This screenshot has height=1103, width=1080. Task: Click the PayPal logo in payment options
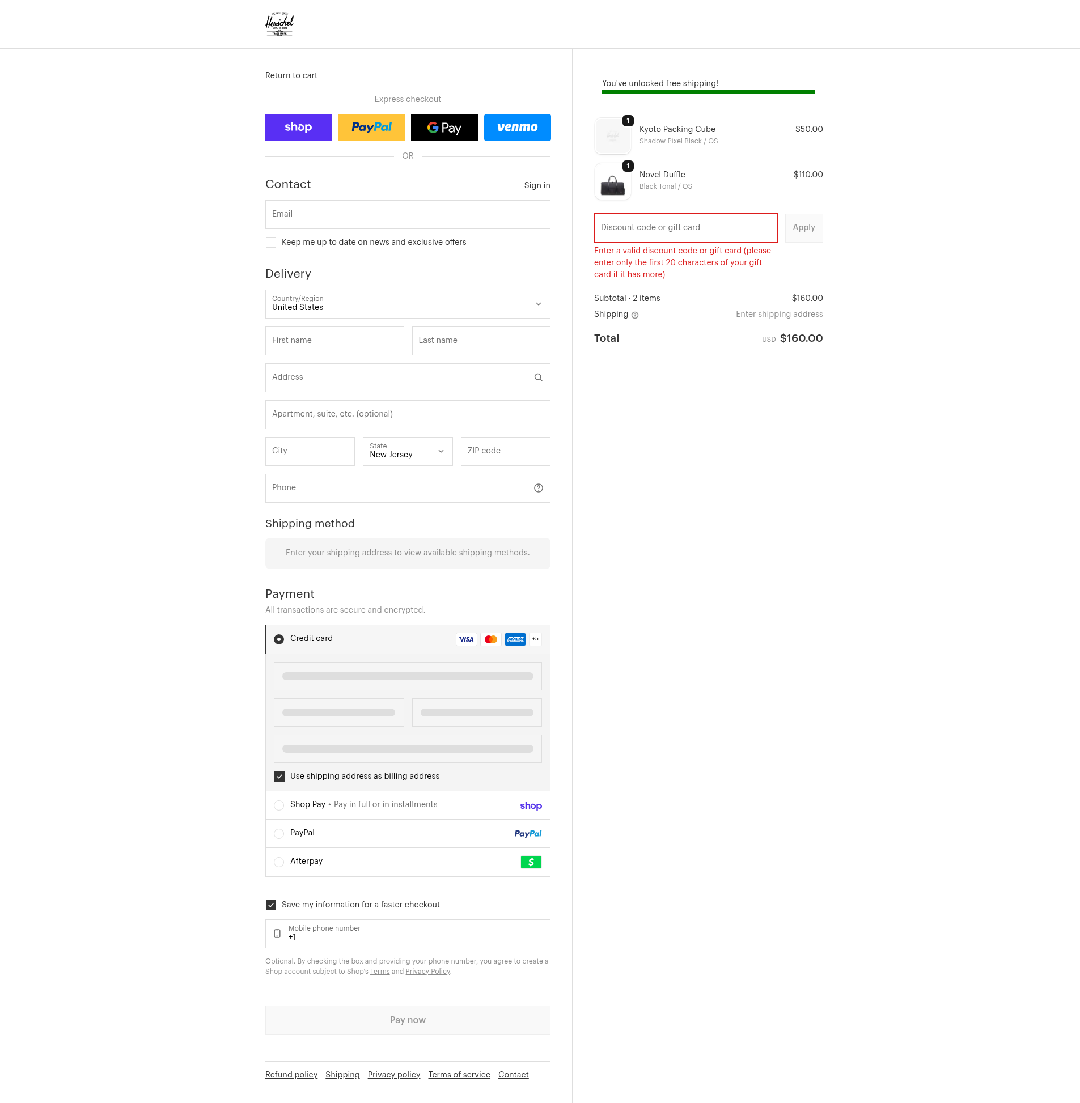(527, 834)
